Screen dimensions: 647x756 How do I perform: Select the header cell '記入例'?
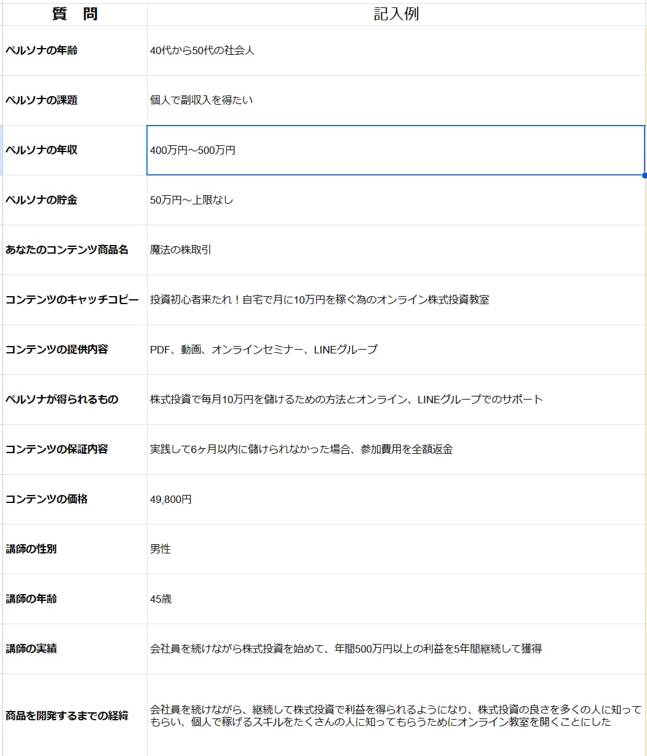click(x=397, y=14)
